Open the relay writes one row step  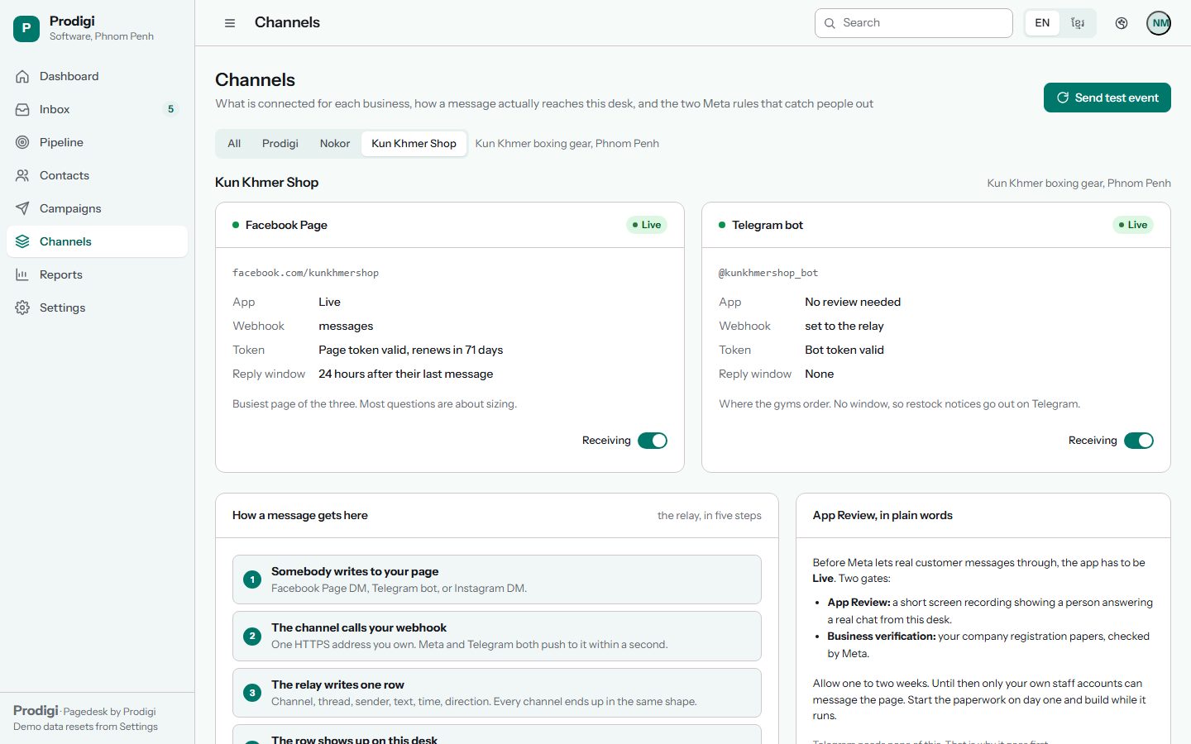point(497,693)
